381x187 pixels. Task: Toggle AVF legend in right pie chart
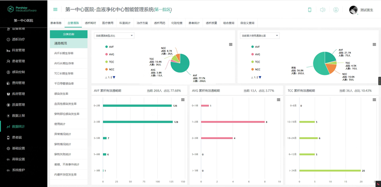pyautogui.click(x=255, y=47)
